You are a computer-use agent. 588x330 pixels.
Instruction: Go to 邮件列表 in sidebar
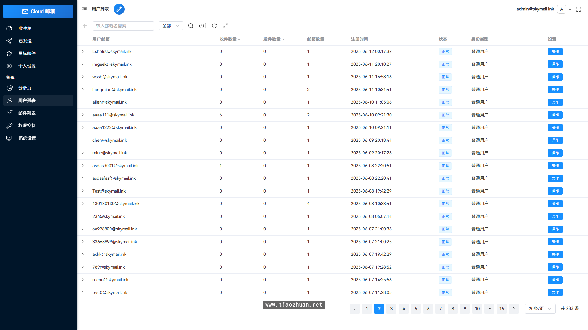tap(27, 113)
